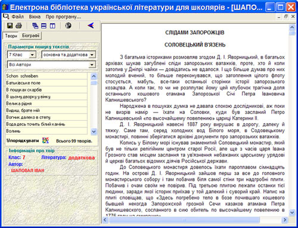Click heading СОЛОВЕЦЬКИЙ В'ЯЗЕНЬ
298x228 pixels.
pyautogui.click(x=195, y=45)
